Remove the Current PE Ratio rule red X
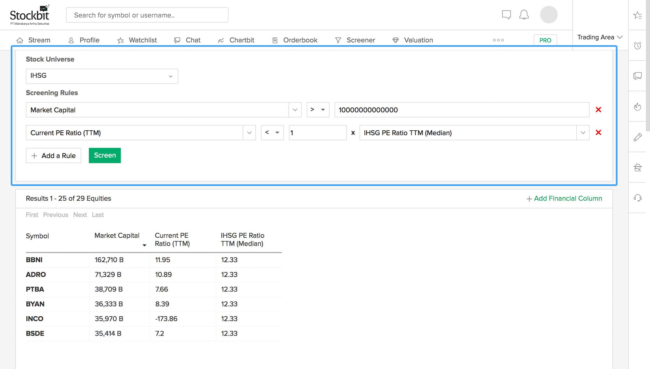This screenshot has height=369, width=650. (x=598, y=132)
